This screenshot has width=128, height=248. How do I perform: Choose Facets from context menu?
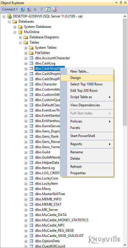(x=87, y=128)
